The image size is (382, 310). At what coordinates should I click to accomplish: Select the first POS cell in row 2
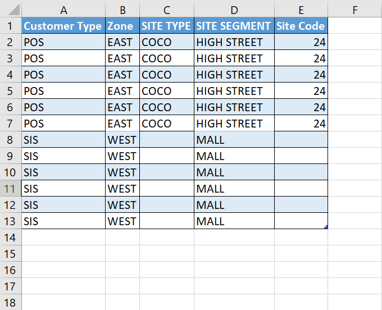[63, 42]
